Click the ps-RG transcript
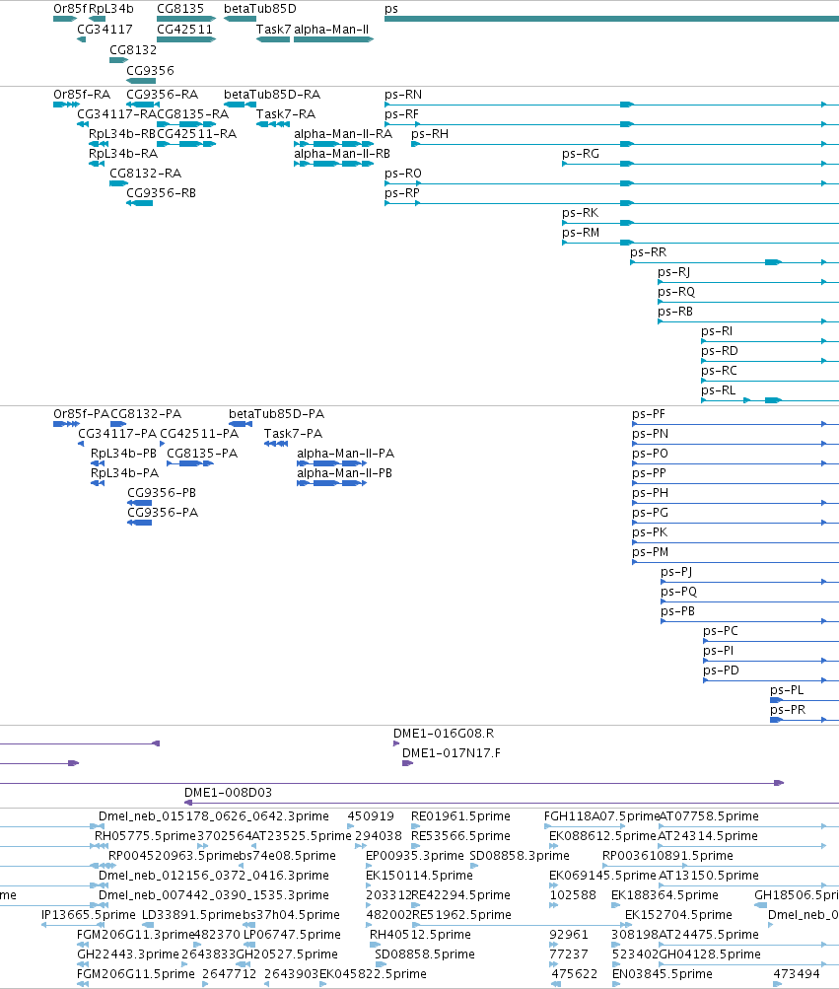Image resolution: width=839 pixels, height=989 pixels. 700,164
